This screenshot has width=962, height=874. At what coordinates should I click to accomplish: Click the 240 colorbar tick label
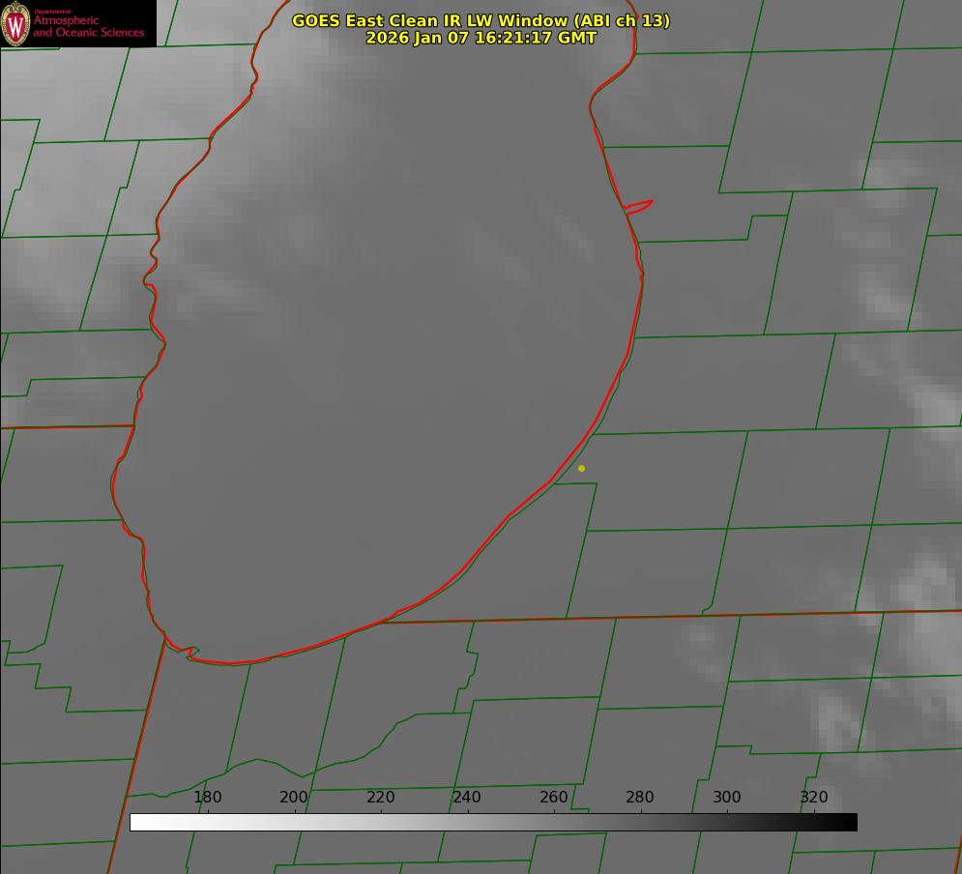tap(467, 798)
